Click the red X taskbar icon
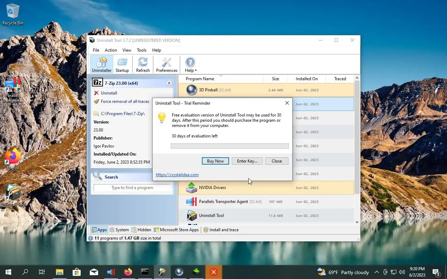The height and width of the screenshot is (279, 447). click(x=214, y=272)
